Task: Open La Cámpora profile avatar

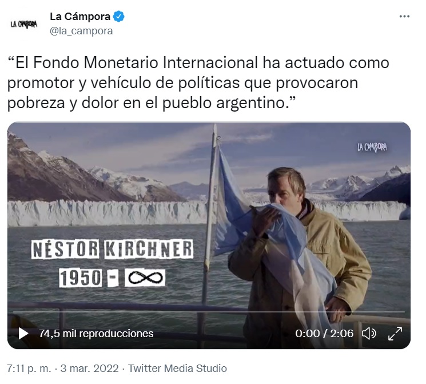Action: click(x=24, y=24)
